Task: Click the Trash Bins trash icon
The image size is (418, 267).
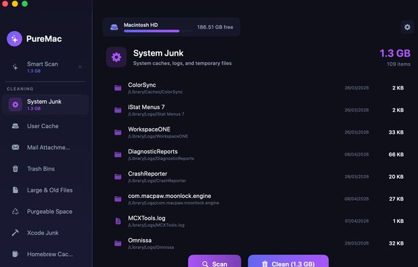Action: [x=16, y=169]
